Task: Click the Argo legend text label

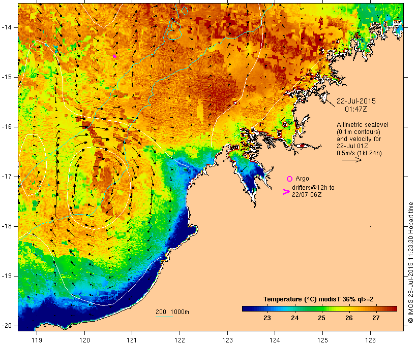Action: pos(302,179)
